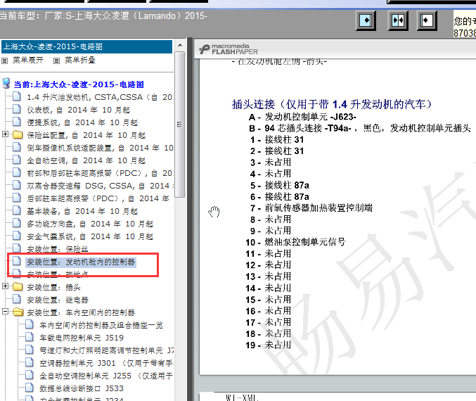The width and height of the screenshot is (476, 401).
Task: Open 安装位置: 车内空间内的控制器 folder label
Action: click(81, 312)
